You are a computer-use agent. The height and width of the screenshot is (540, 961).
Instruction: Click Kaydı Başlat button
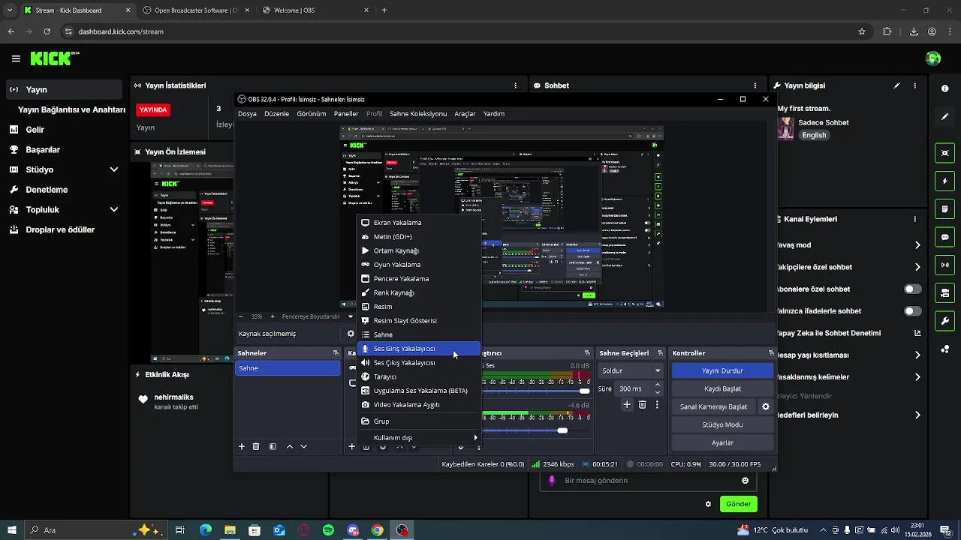click(722, 388)
